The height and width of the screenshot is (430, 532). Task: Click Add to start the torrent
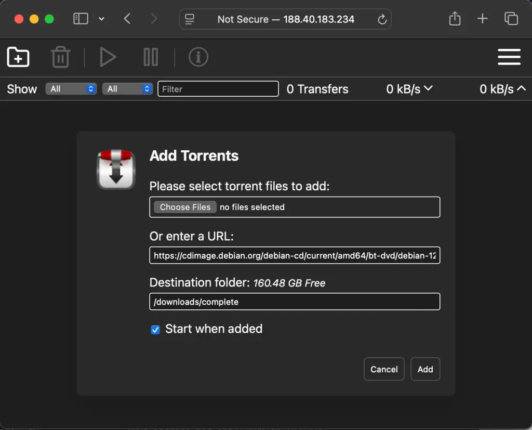point(425,369)
